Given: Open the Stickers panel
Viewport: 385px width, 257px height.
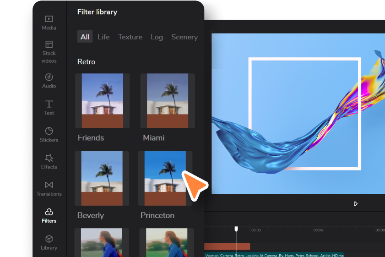Looking at the screenshot, I should [49, 134].
